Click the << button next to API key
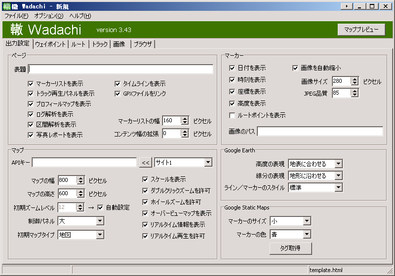 [x=146, y=163]
